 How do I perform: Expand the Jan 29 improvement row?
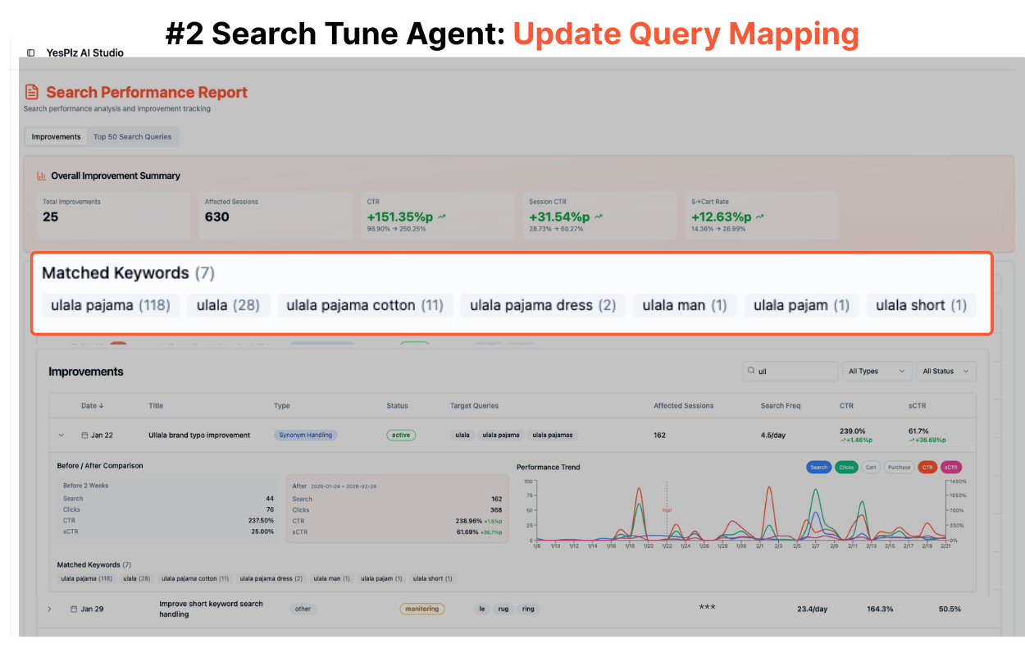[49, 609]
